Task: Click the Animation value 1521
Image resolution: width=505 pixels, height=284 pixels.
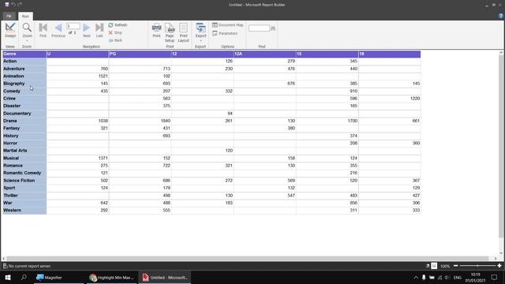Action: 103,77
